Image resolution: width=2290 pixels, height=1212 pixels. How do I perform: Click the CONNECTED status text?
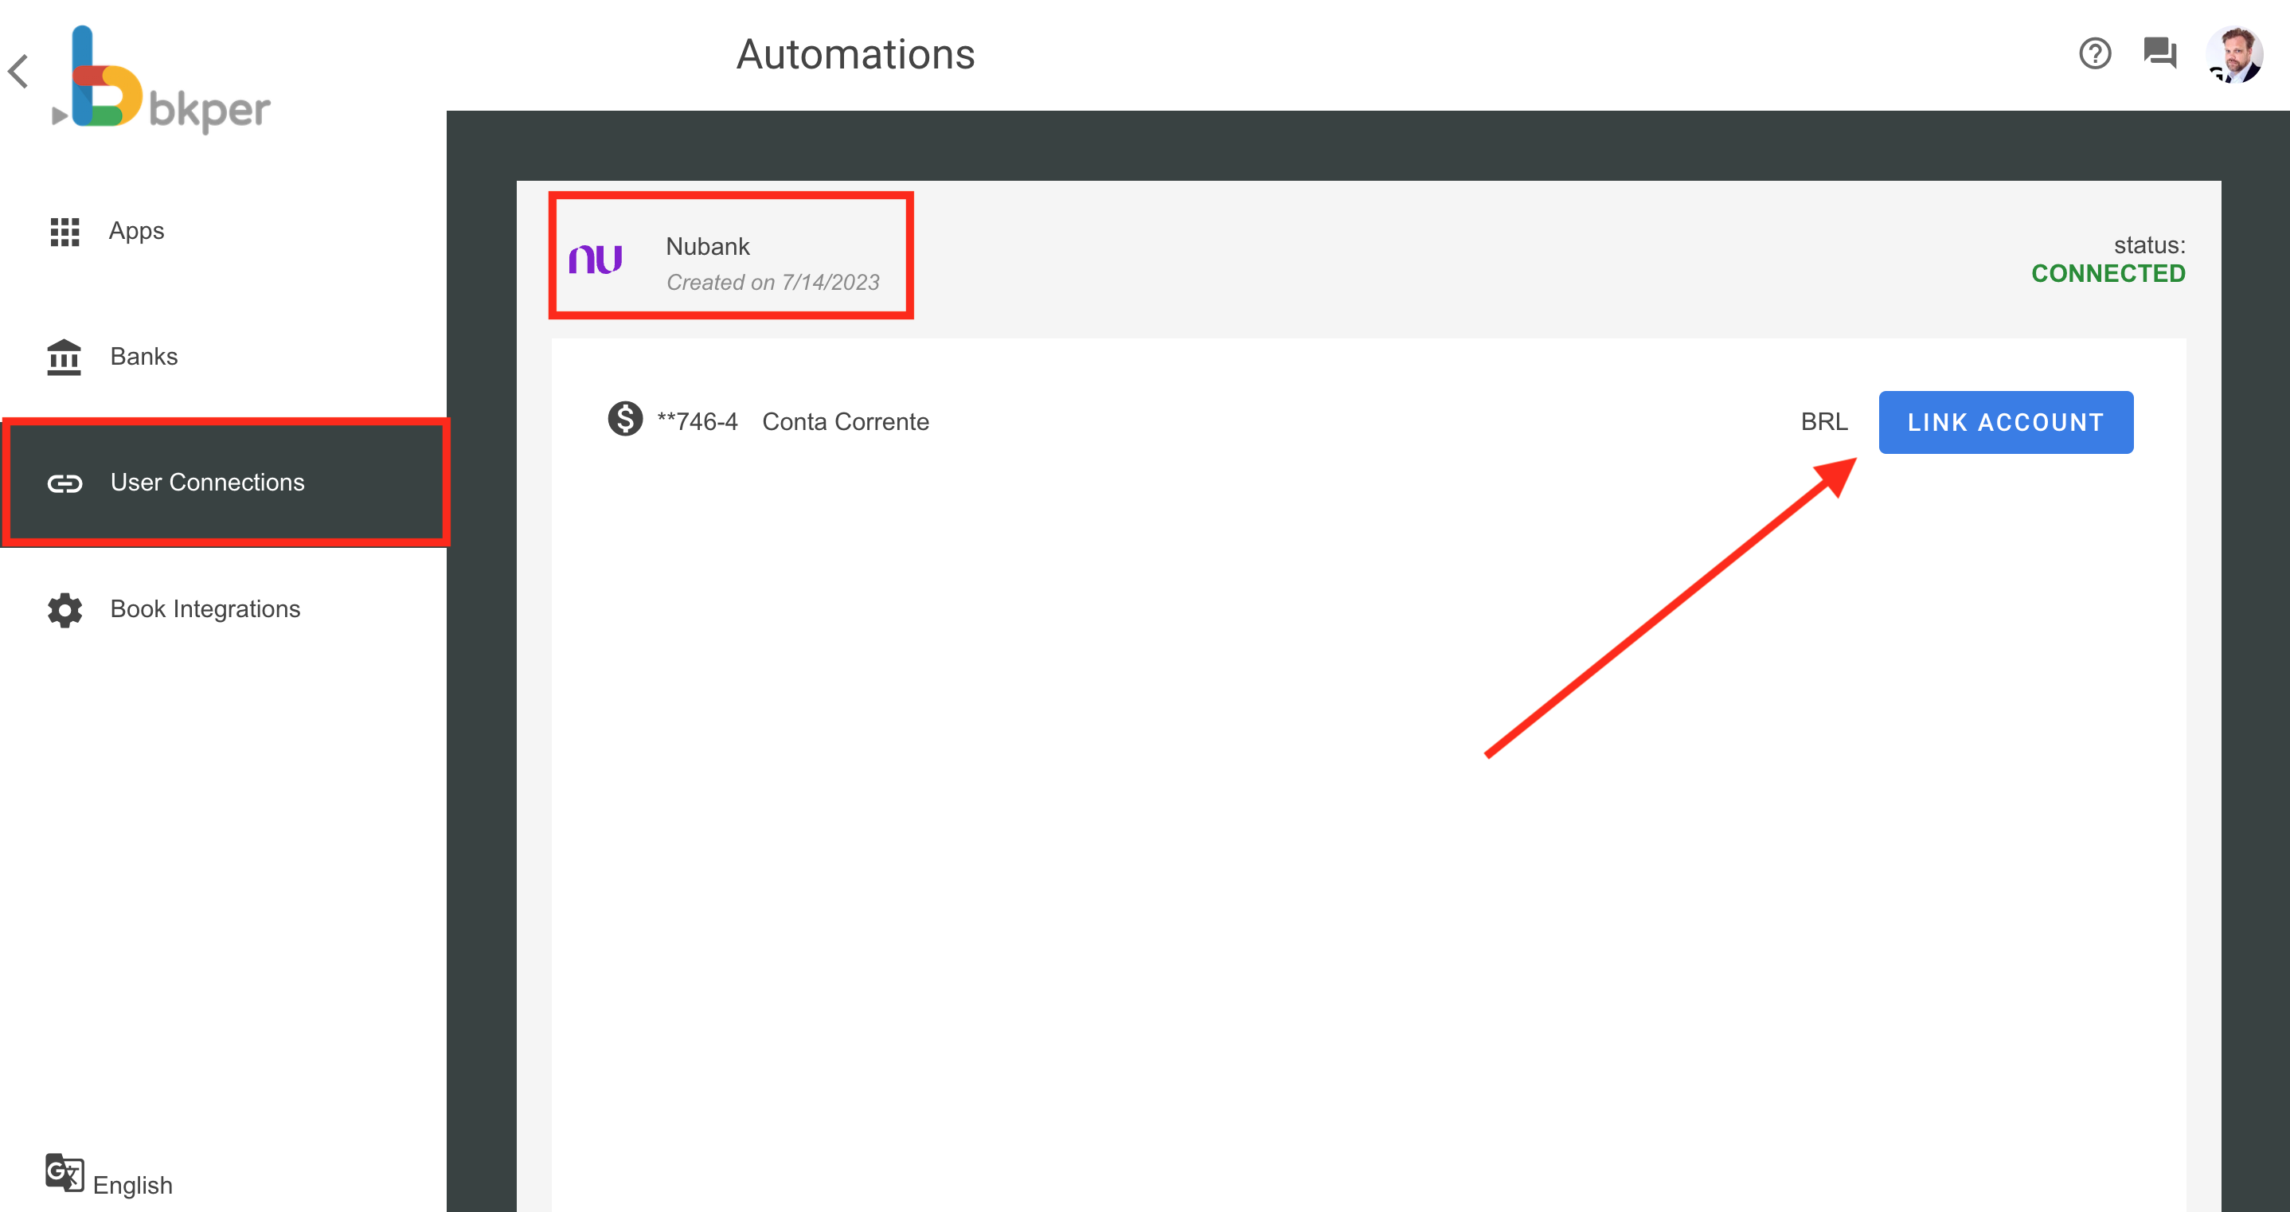pyautogui.click(x=2108, y=273)
